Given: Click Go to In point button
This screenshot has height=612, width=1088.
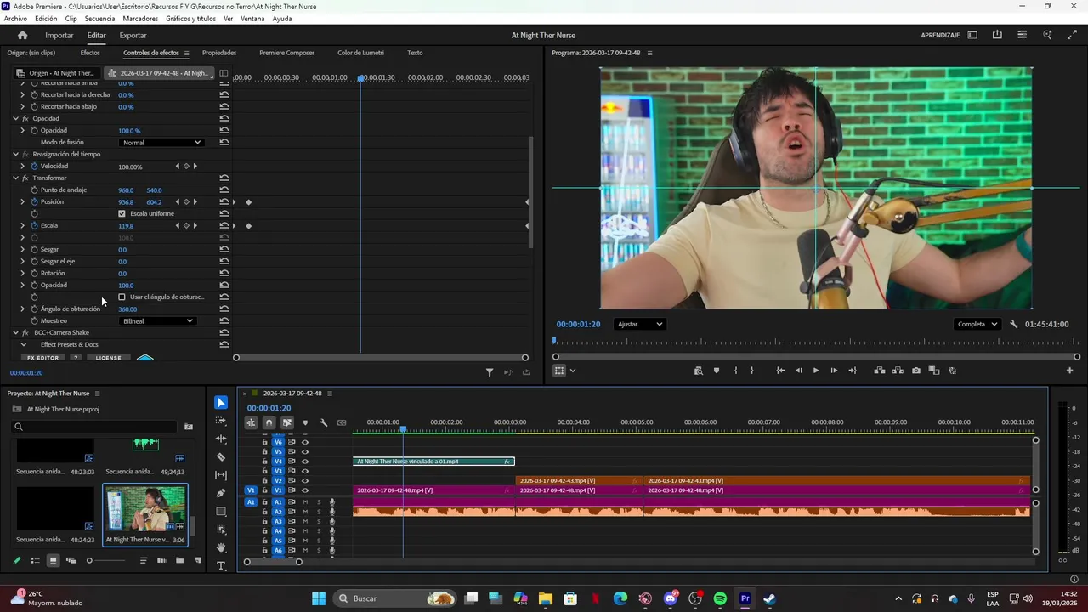Looking at the screenshot, I should click(780, 371).
